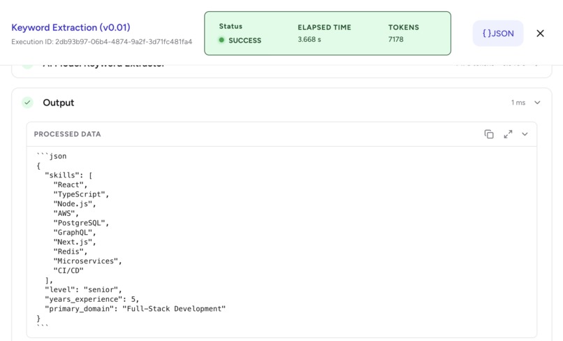Click the green SUCCESS status indicator
Screen dimensions: 563x341
[x=240, y=41]
